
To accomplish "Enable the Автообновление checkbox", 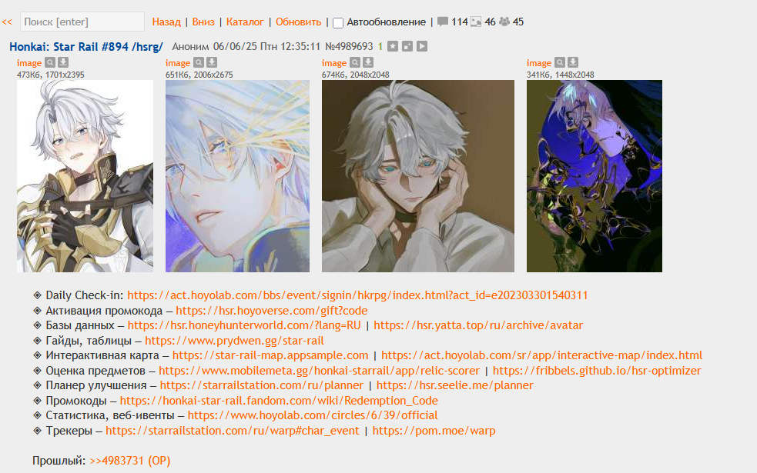I will 338,22.
